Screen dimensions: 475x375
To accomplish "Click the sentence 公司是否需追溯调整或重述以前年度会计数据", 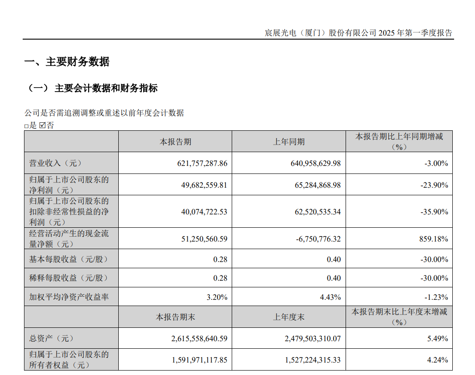I will coord(104,113).
